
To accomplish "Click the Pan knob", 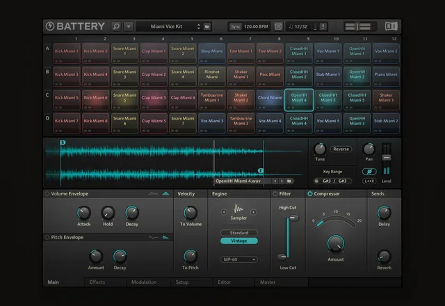I will 369,149.
